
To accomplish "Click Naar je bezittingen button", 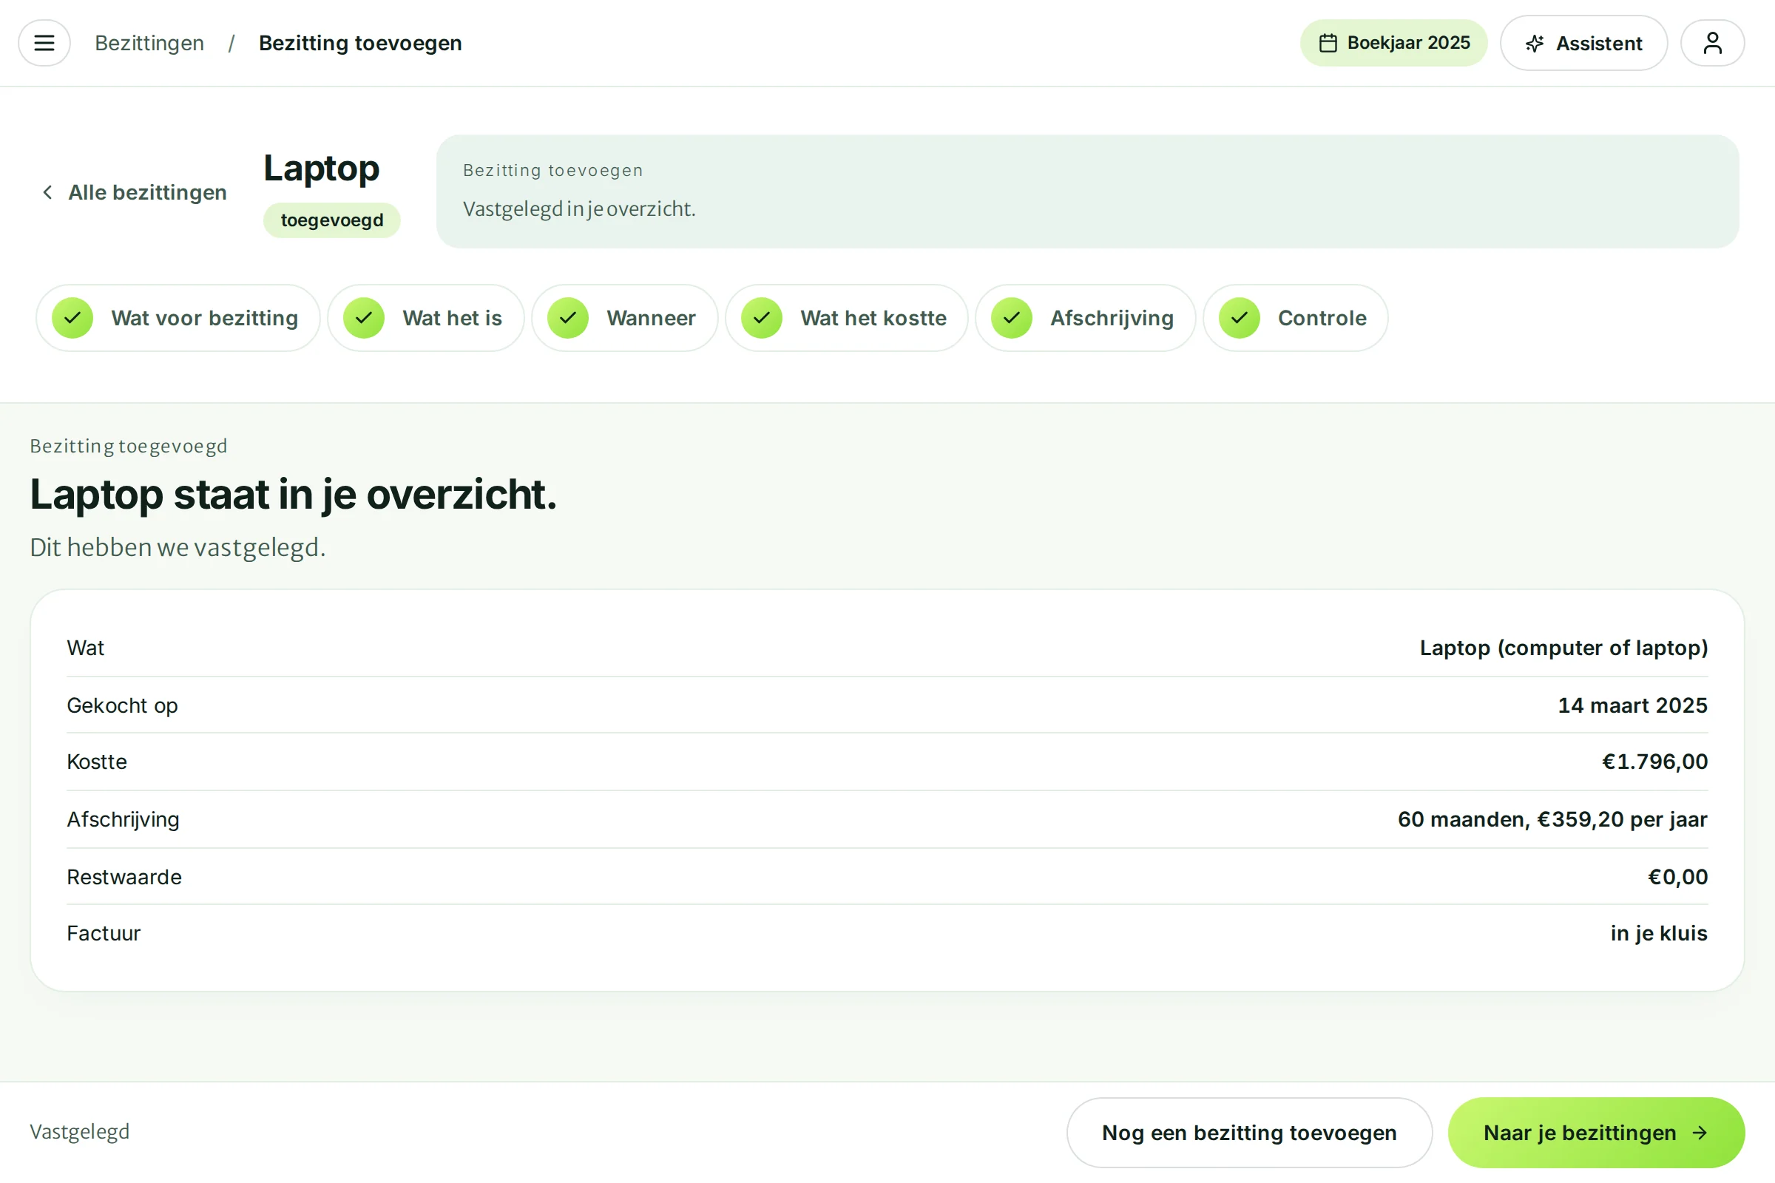I will (1596, 1133).
